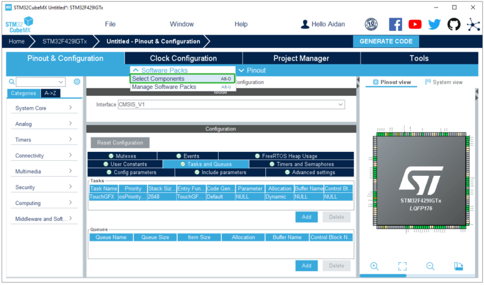This screenshot has height=285, width=484.
Task: Click the GENERATE CODE button
Action: click(386, 41)
